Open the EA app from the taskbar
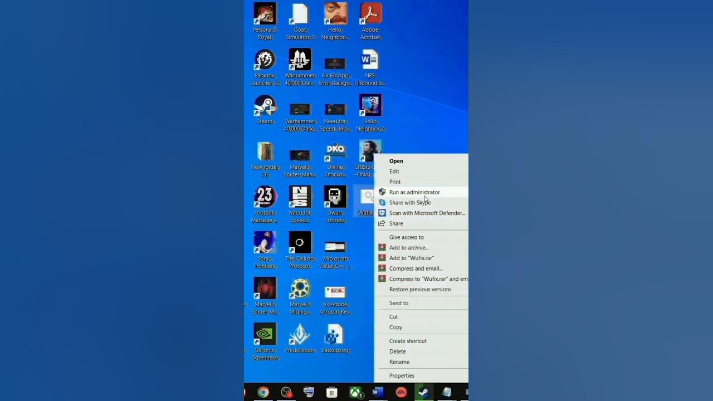 (401, 392)
